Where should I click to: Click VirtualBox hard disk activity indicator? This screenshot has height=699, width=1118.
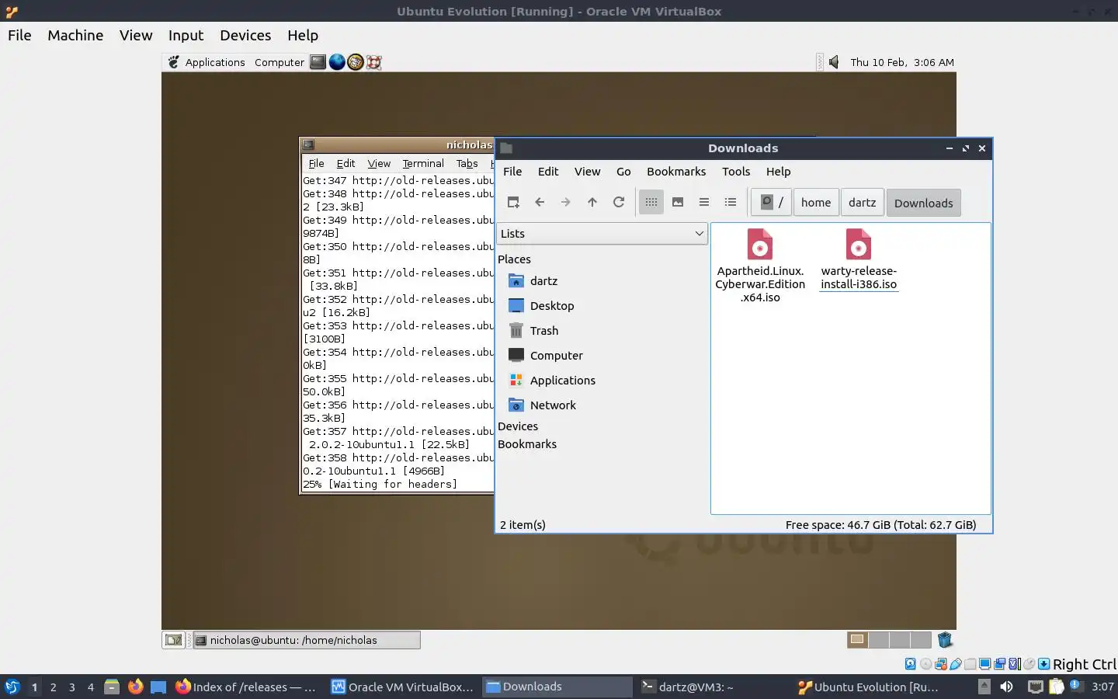click(x=910, y=664)
